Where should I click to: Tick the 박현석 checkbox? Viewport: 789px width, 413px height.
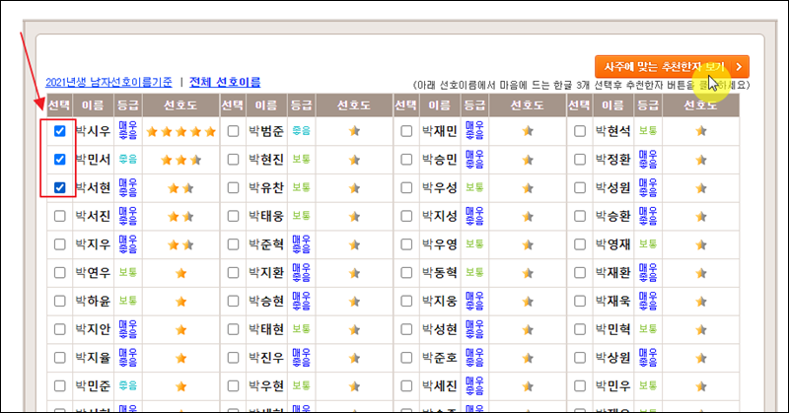point(580,131)
